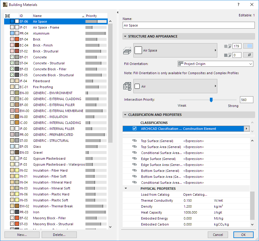This screenshot has width=259, height=241.
Task: Click the transparent background pen button
Action: click(248, 55)
